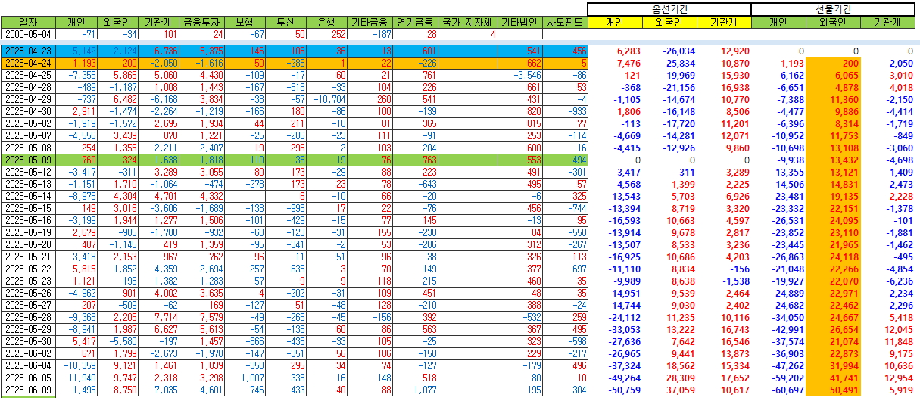
Task: Click the 2025-06-09 date cell
Action: 28,390
